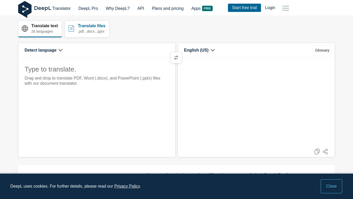This screenshot has height=199, width=353.
Task: Click the Start free trial button
Action: [244, 8]
